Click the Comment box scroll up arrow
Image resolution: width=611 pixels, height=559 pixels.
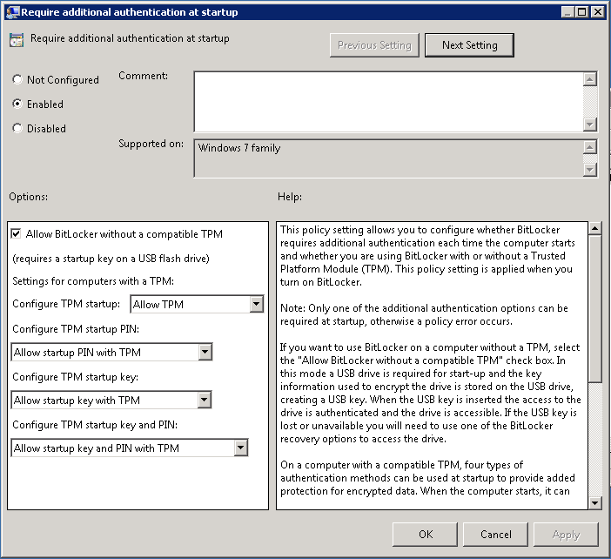[x=590, y=79]
